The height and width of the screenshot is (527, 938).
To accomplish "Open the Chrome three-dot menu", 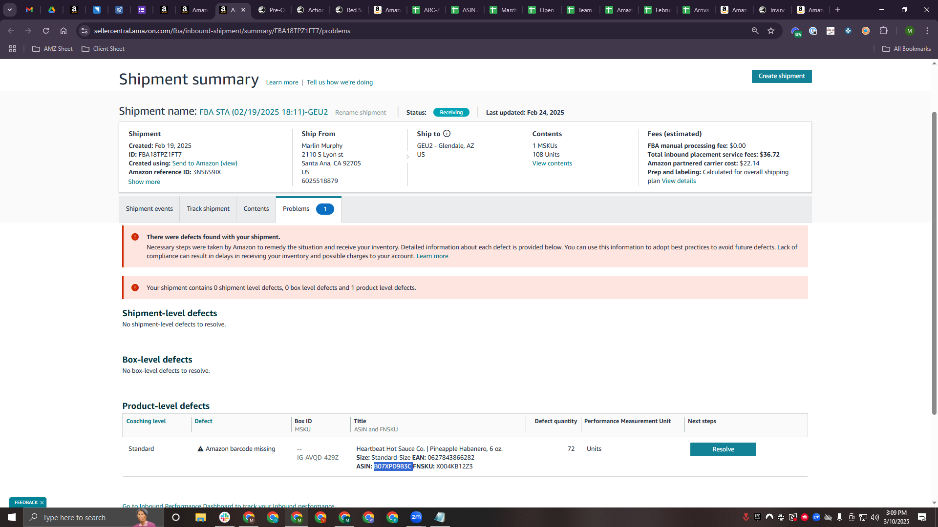I will (x=927, y=31).
